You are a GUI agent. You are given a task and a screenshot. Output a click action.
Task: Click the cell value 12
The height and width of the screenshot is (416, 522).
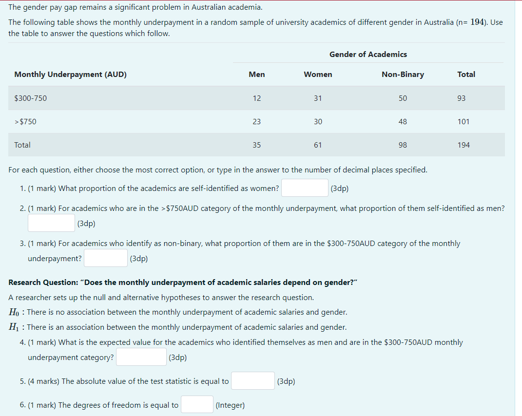[257, 98]
